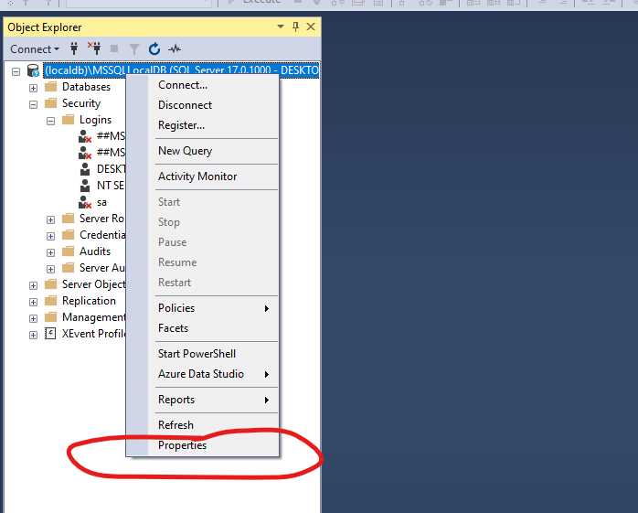Open the Policies submenu
638x513 pixels.
click(175, 308)
